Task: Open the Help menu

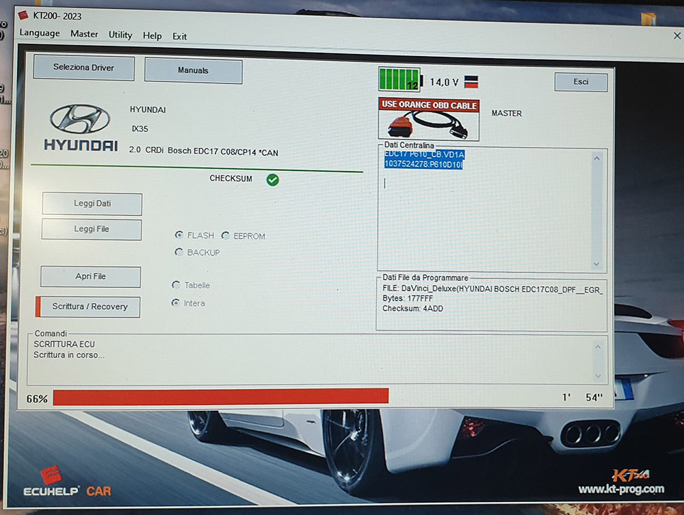Action: (153, 36)
